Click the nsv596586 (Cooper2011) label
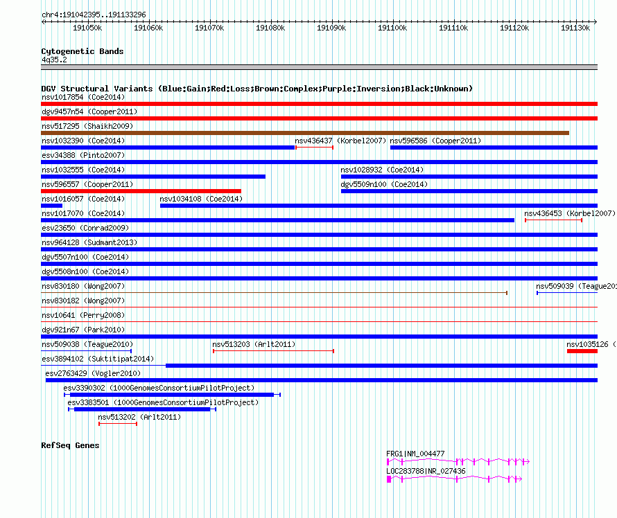Image resolution: width=617 pixels, height=518 pixels. coord(435,141)
